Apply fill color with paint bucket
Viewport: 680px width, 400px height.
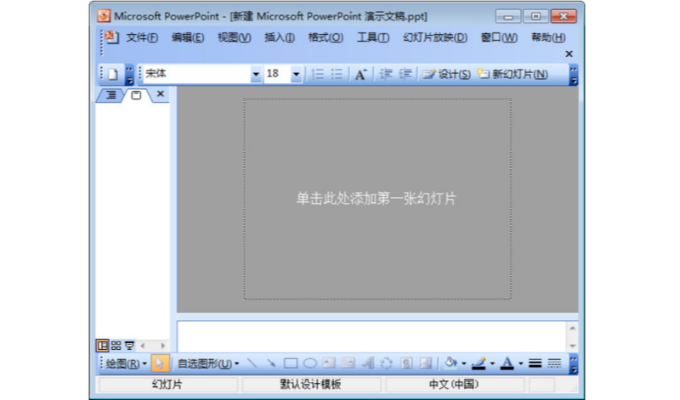[450, 363]
